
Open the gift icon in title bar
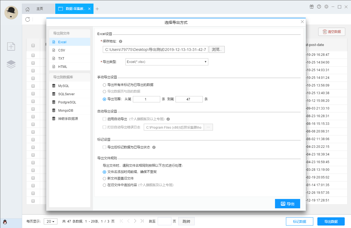click(x=312, y=7)
